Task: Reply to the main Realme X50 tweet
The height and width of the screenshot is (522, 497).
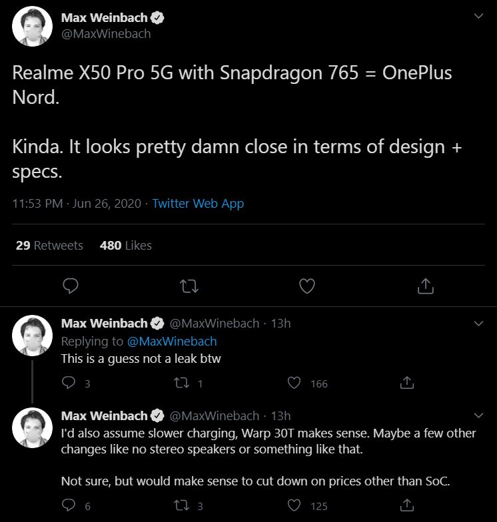Action: [x=71, y=286]
